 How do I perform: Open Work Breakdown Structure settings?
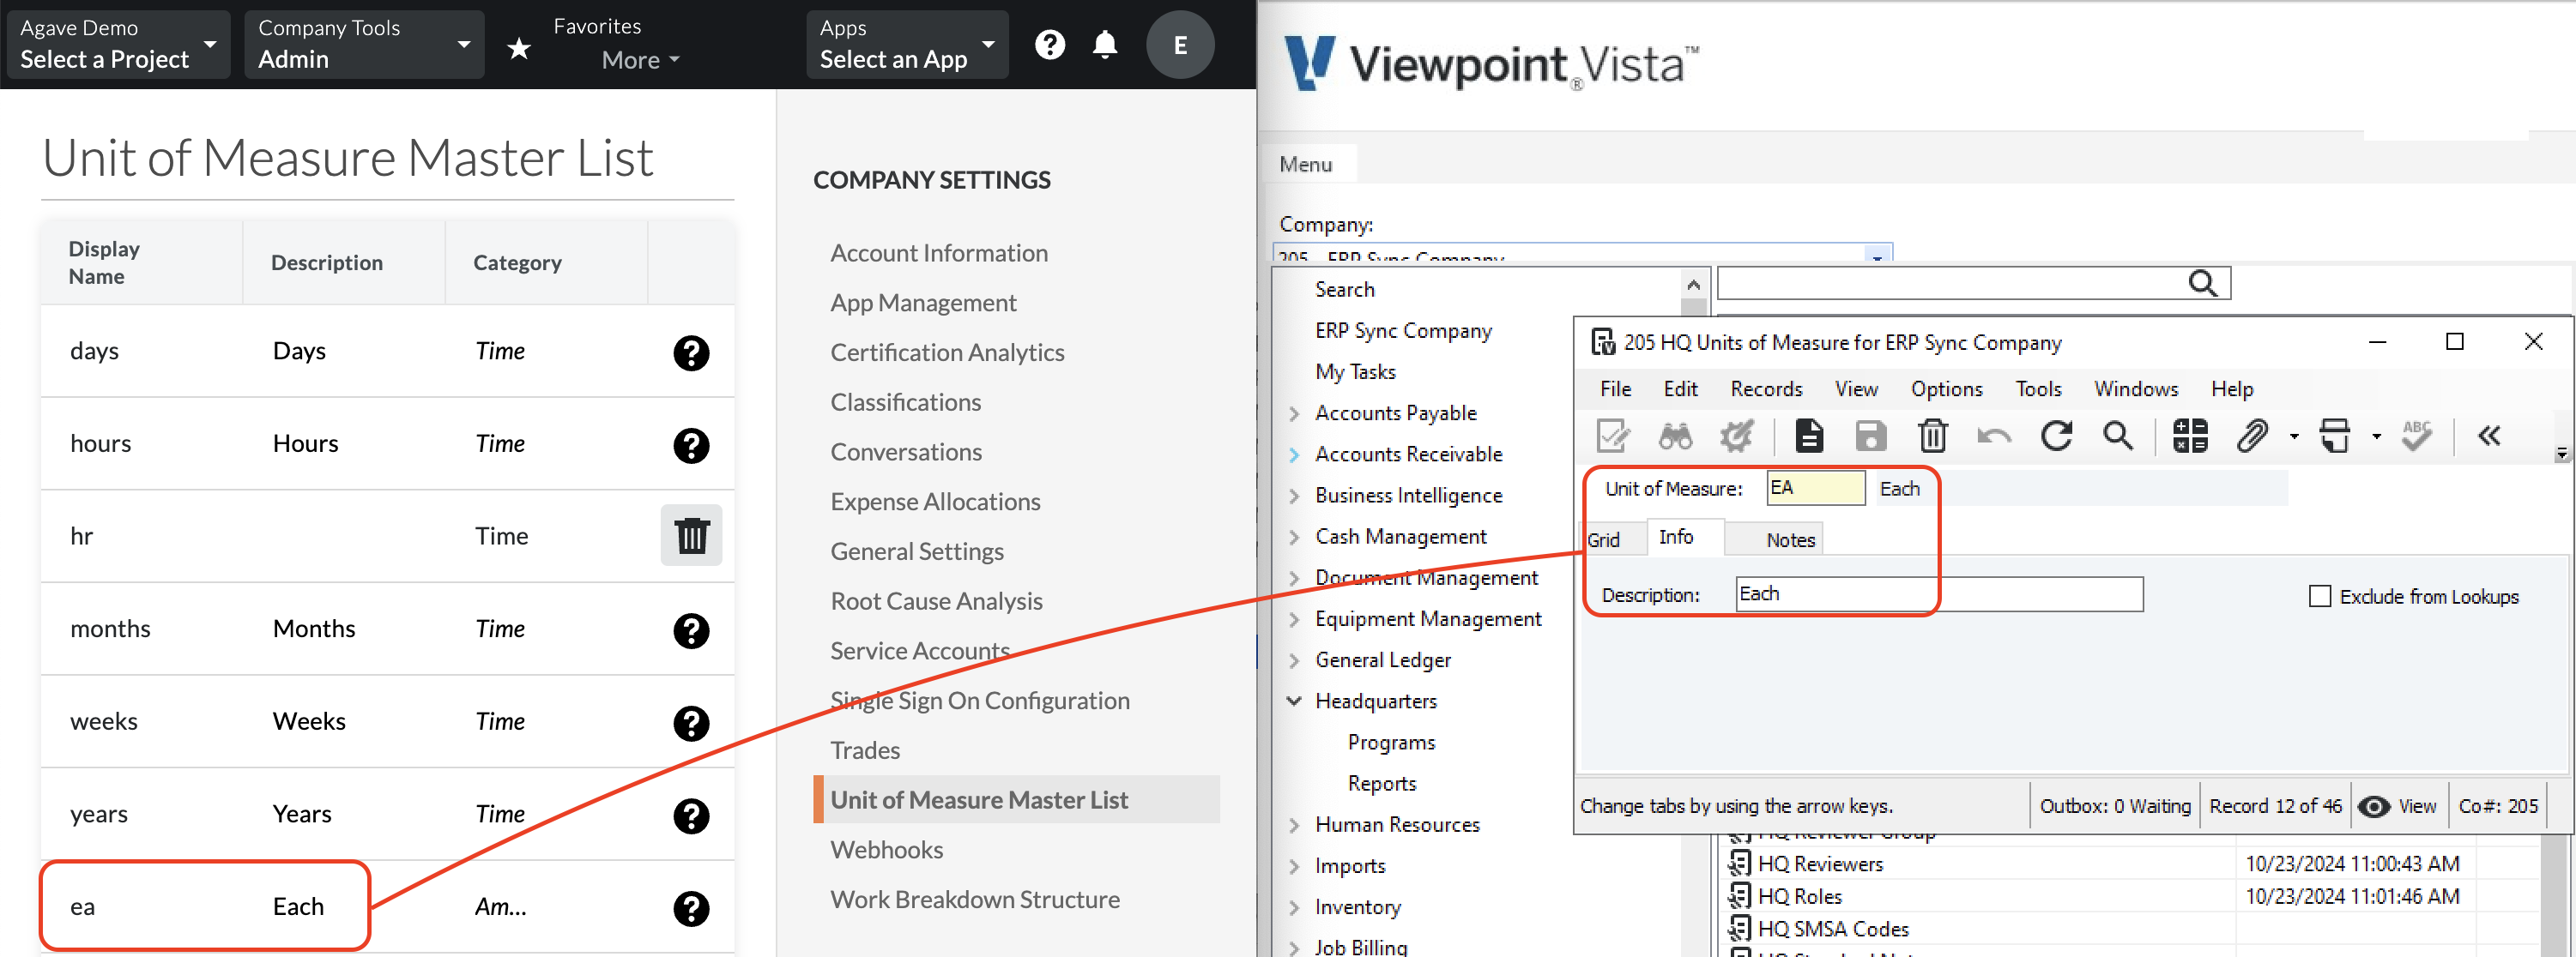click(x=975, y=900)
